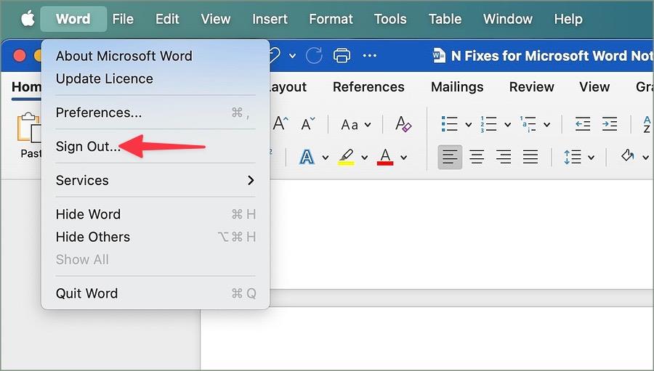Open the Edit menu
The image size is (654, 371).
click(x=167, y=19)
